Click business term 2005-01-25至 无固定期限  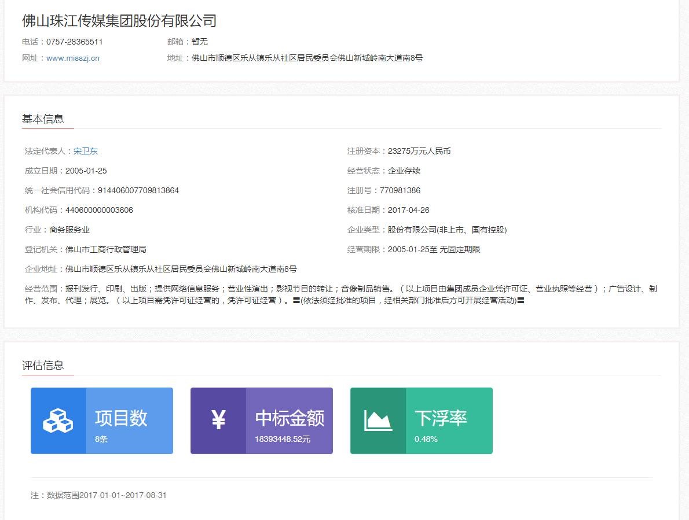[x=434, y=249]
